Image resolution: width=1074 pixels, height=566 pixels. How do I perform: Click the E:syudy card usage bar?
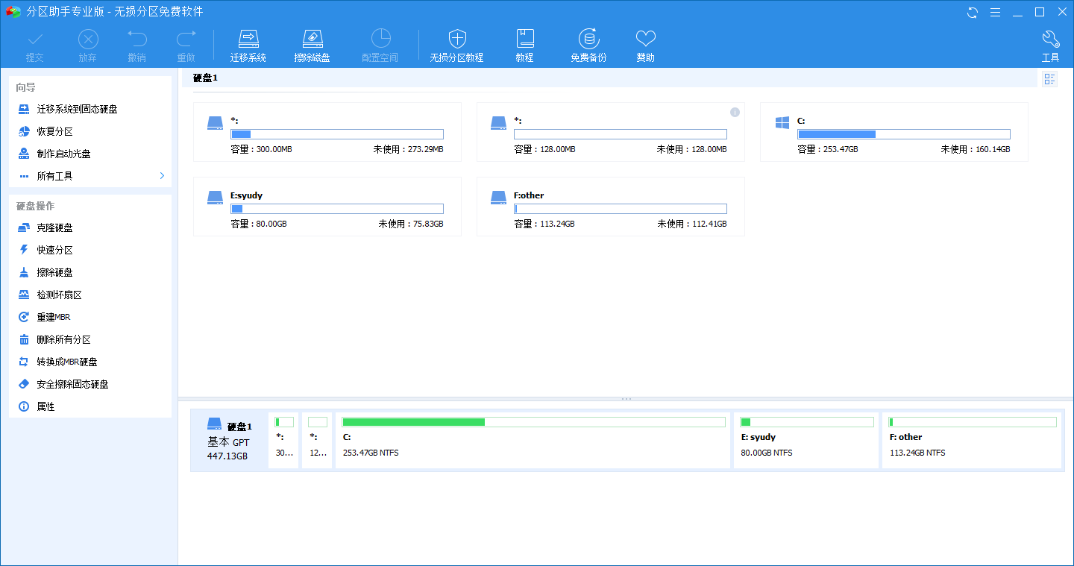[x=337, y=209]
